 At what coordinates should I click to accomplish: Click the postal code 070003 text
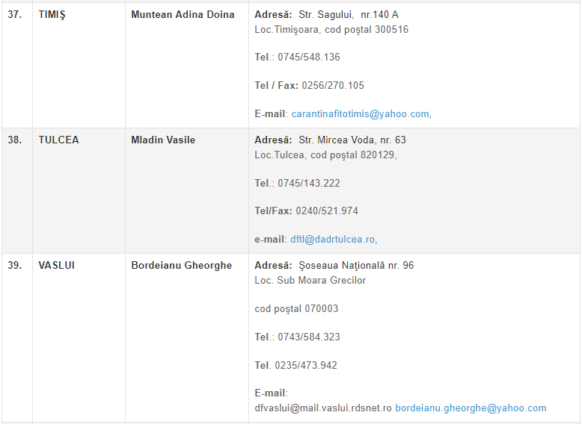[x=322, y=309]
